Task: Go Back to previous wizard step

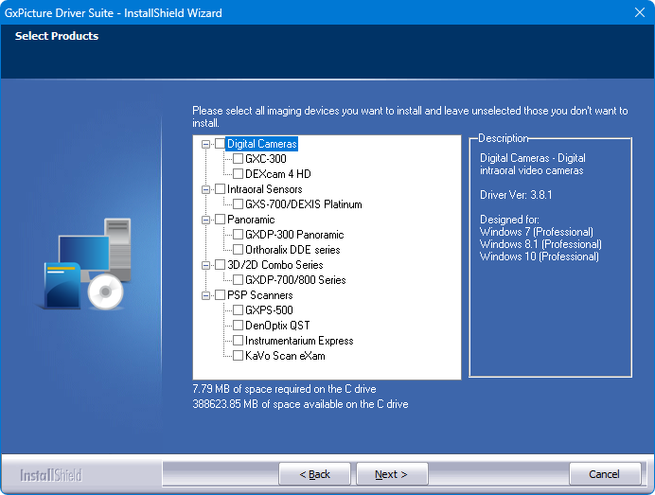Action: click(314, 474)
